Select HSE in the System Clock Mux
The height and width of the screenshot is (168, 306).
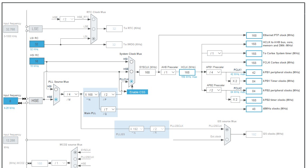[x=131, y=72]
